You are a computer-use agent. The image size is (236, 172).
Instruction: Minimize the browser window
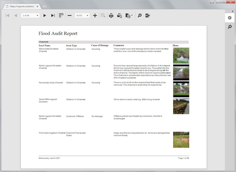(218, 2)
